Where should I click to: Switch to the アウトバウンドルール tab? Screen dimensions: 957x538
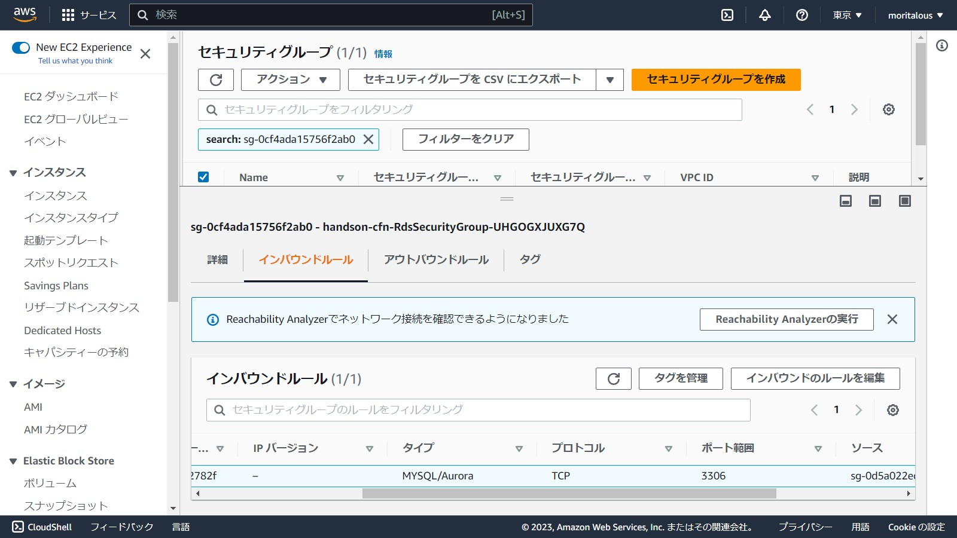(436, 259)
